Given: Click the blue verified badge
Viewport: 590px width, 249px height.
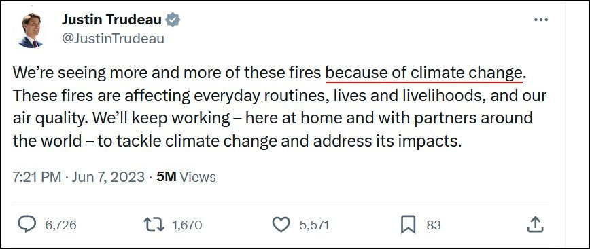Looking at the screenshot, I should (173, 20).
